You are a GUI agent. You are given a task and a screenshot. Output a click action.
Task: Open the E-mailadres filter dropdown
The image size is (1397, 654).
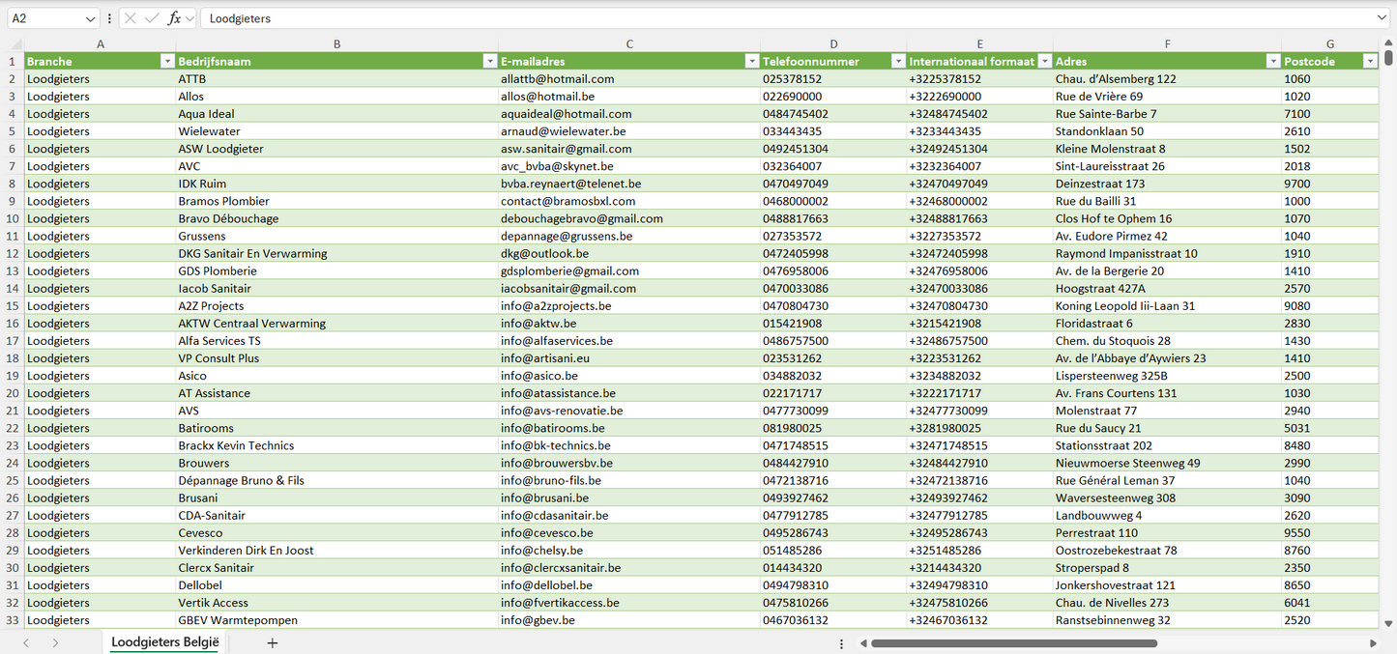(751, 62)
